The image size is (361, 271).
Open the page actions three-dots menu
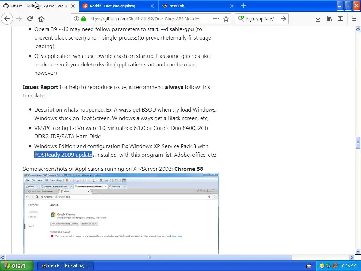216,19
